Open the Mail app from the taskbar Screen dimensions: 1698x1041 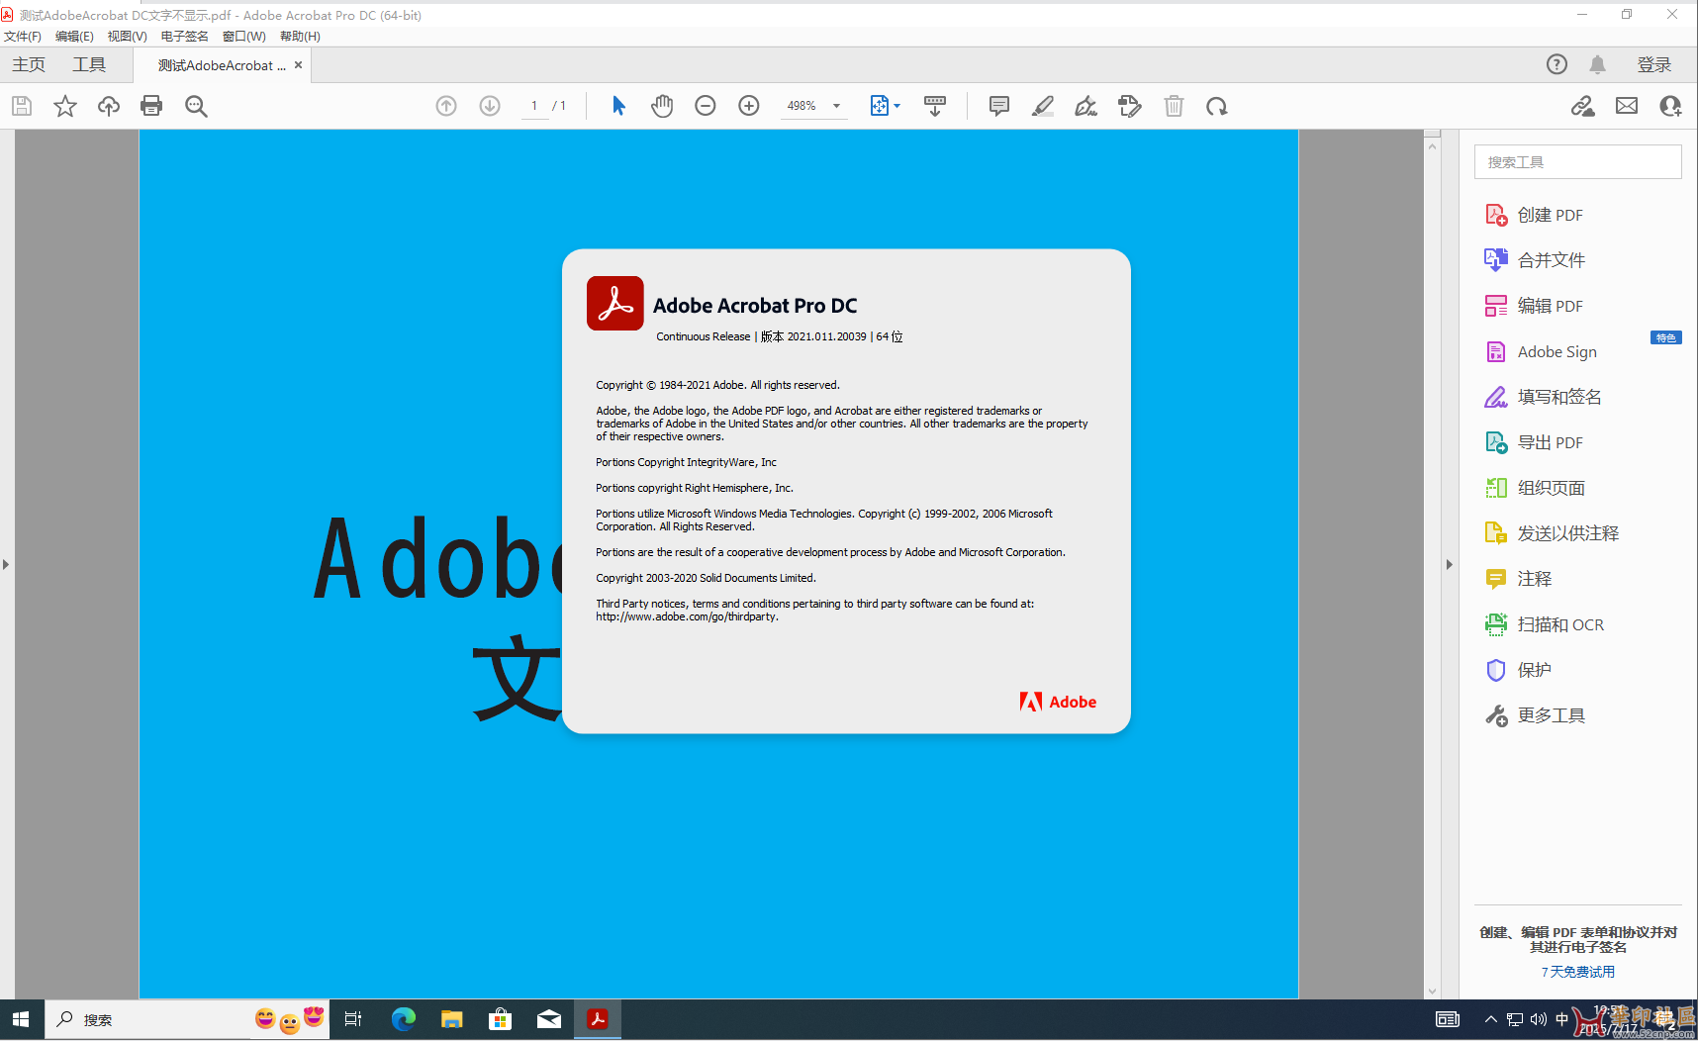pyautogui.click(x=549, y=1019)
